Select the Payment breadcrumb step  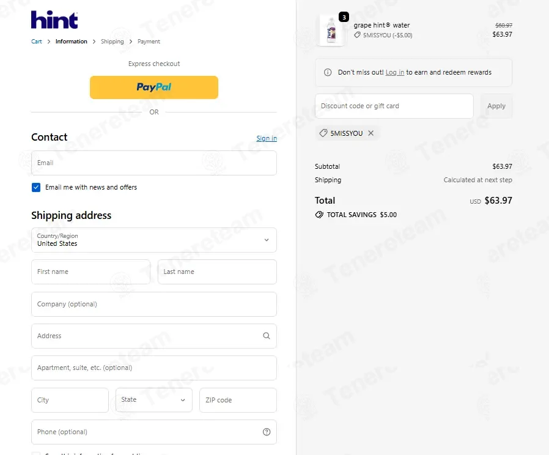coord(149,42)
